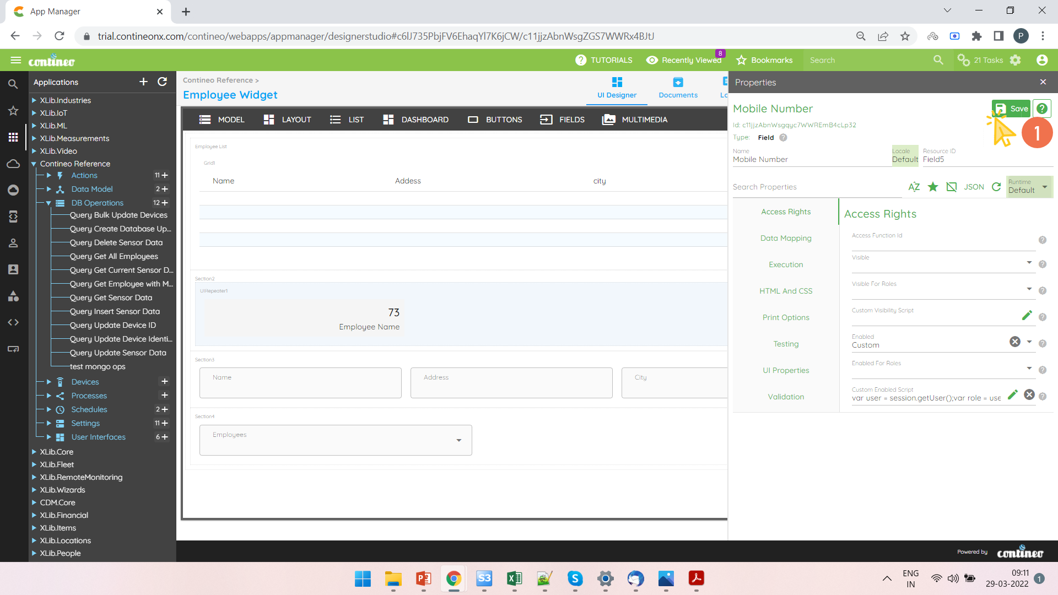Edit Custom Visibility Script with pencil icon
Screen dimensions: 1058x595
point(1027,315)
